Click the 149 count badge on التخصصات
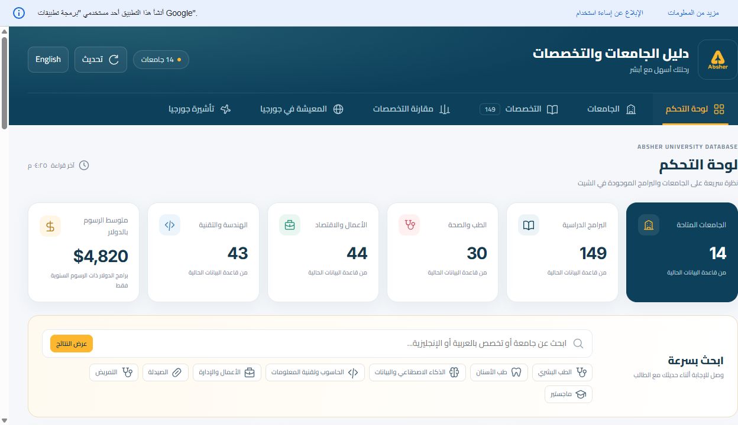 [x=490, y=109]
